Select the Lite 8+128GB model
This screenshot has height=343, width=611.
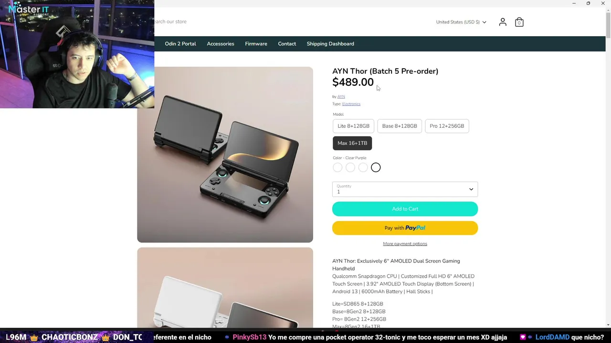(x=353, y=126)
